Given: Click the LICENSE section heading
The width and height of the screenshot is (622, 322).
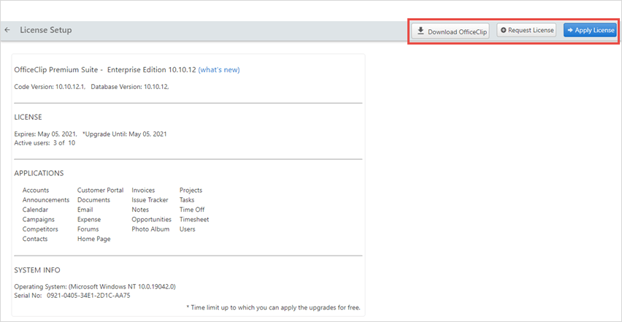Looking at the screenshot, I should click(x=28, y=118).
